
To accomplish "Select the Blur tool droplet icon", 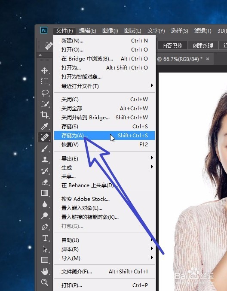I will click(44, 204).
